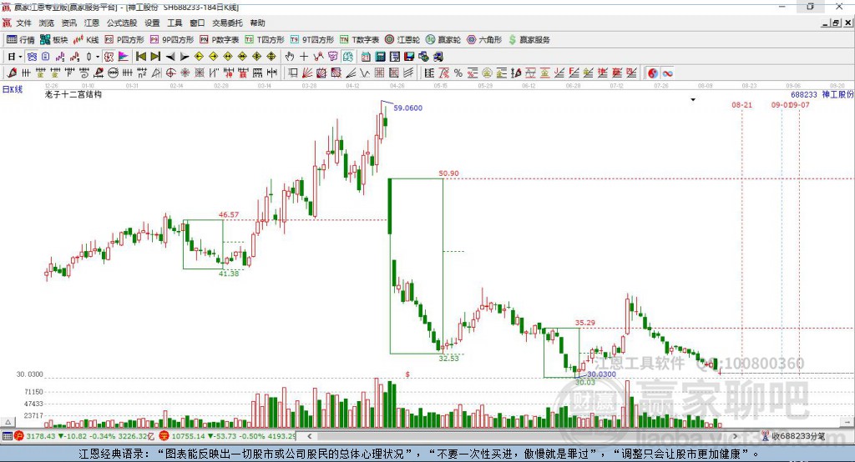Click the horizontal scrollbar left arrow
855x462 pixels.
(309, 436)
